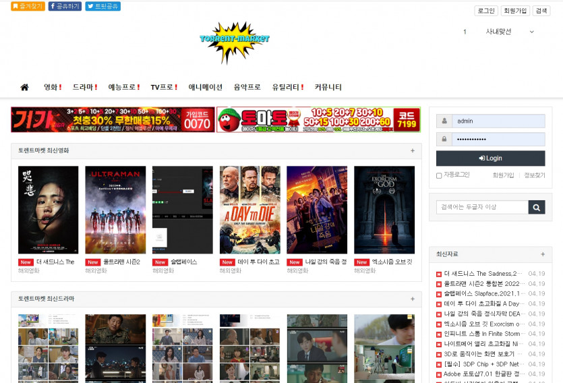Expand the 최신자료 panel plus
The height and width of the screenshot is (383, 563).
click(543, 254)
